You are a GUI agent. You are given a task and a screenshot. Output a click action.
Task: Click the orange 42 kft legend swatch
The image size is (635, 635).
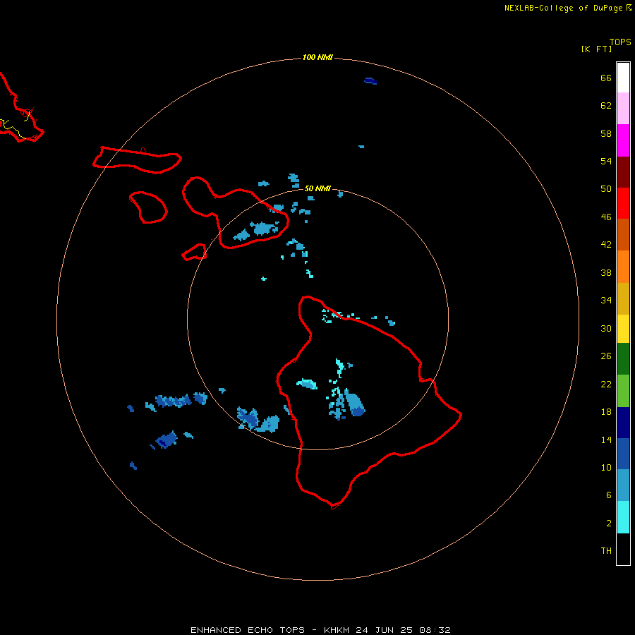(x=623, y=267)
